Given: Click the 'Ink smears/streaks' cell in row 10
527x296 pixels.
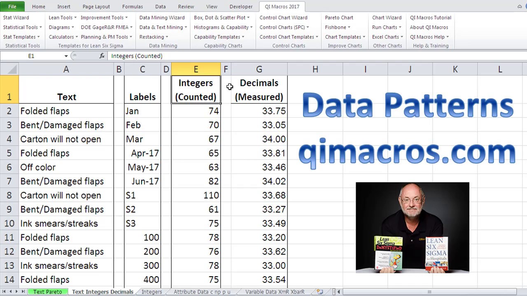Looking at the screenshot, I should click(x=66, y=223).
